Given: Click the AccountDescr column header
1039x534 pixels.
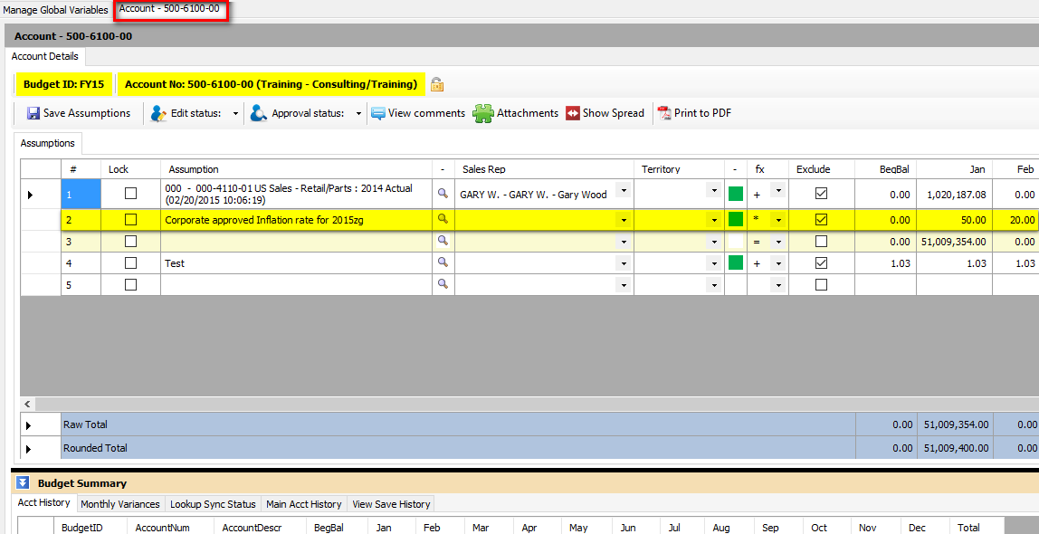Looking at the screenshot, I should pyautogui.click(x=258, y=528).
